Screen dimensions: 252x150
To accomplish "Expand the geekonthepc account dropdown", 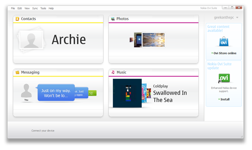I will tap(237, 18).
